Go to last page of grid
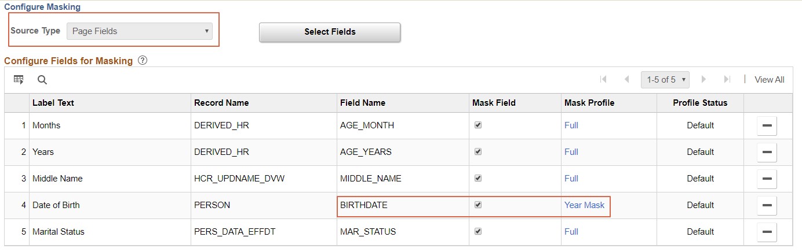802x252 pixels. click(727, 79)
